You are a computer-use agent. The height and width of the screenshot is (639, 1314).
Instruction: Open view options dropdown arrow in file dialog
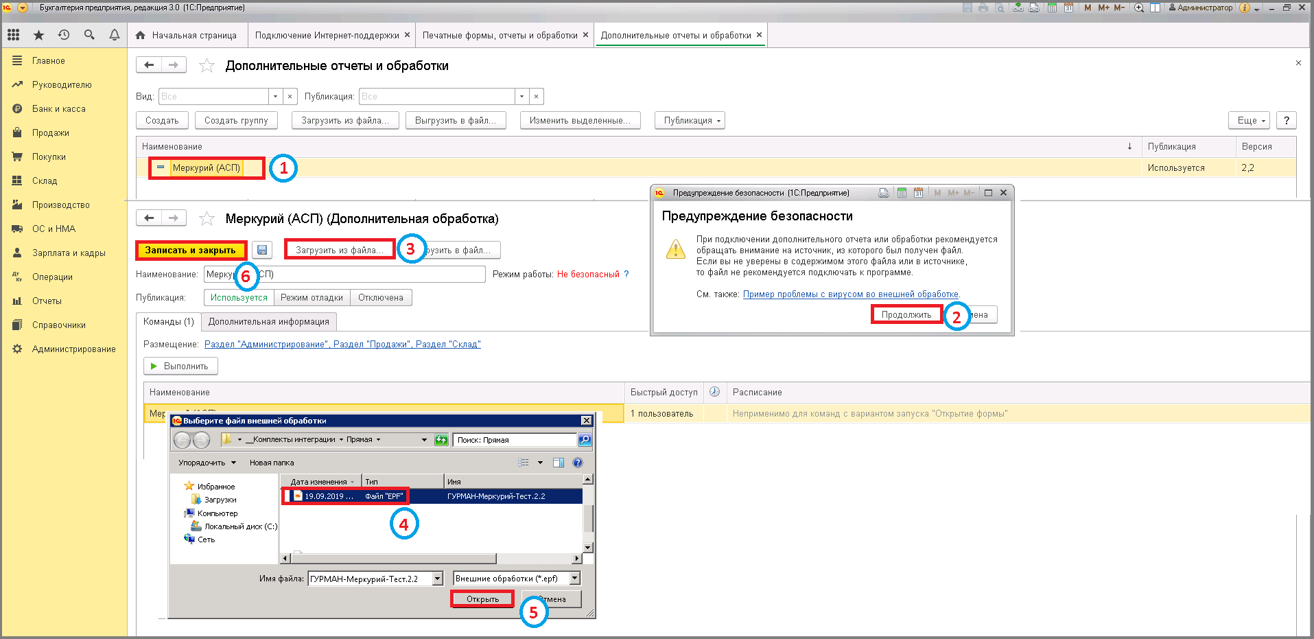tap(540, 463)
